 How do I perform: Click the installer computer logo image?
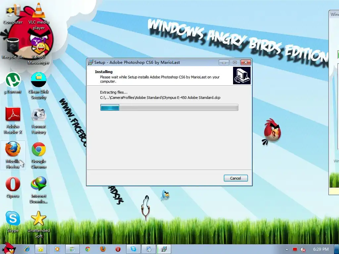(242, 75)
